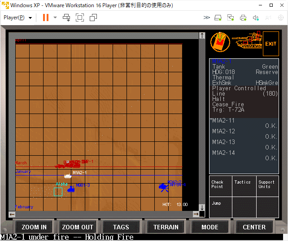Viewport: 288px width, 241px height.
Task: Click the 'Trg: T-72A' target text
Action: click(x=228, y=110)
